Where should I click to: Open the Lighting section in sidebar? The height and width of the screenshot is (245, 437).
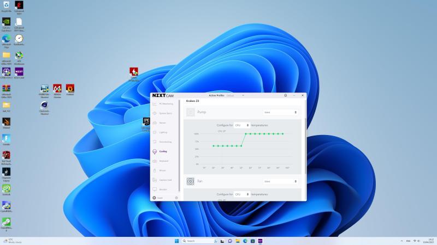(x=163, y=132)
